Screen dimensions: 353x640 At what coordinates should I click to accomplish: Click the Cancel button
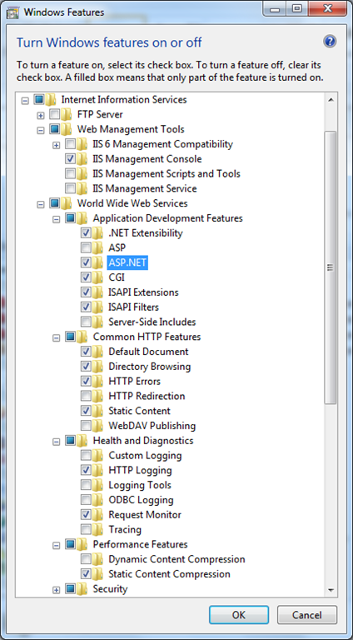307,615
